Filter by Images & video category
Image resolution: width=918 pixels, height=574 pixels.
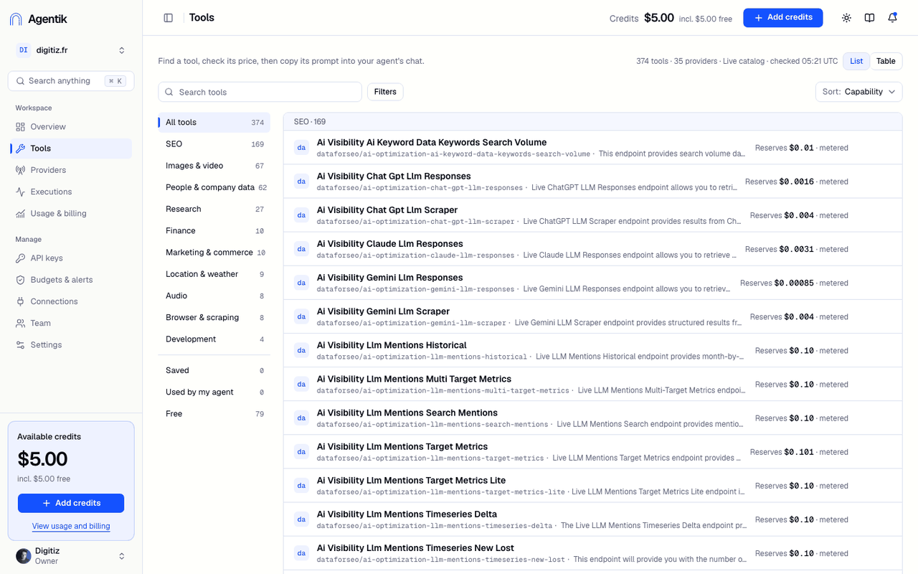214,166
